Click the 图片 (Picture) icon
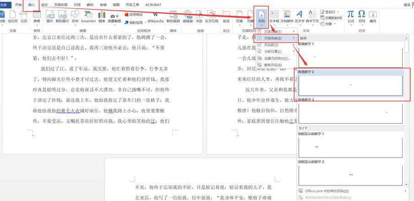This screenshot has height=201, width=414. 49,17
